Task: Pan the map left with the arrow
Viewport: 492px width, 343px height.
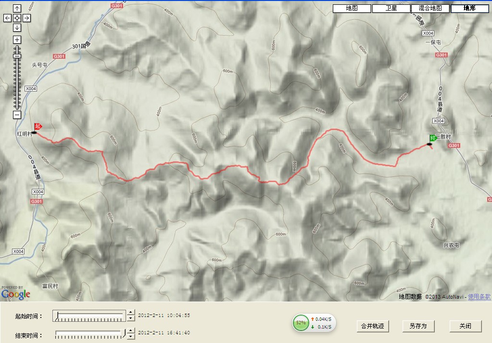Action: 7,18
